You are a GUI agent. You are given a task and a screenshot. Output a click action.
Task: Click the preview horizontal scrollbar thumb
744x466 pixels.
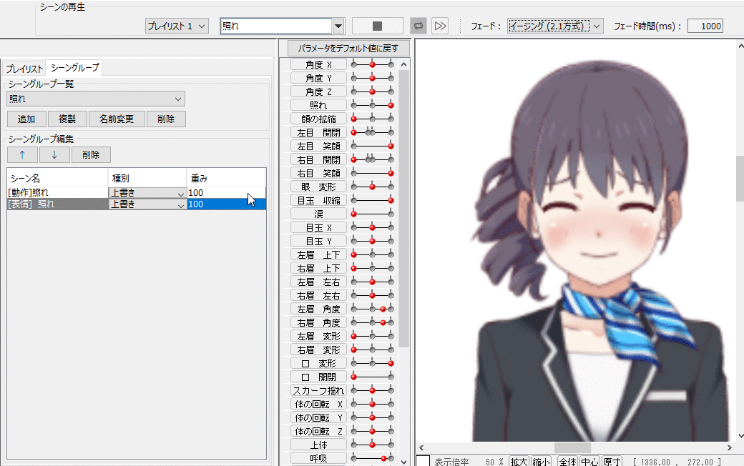click(573, 447)
